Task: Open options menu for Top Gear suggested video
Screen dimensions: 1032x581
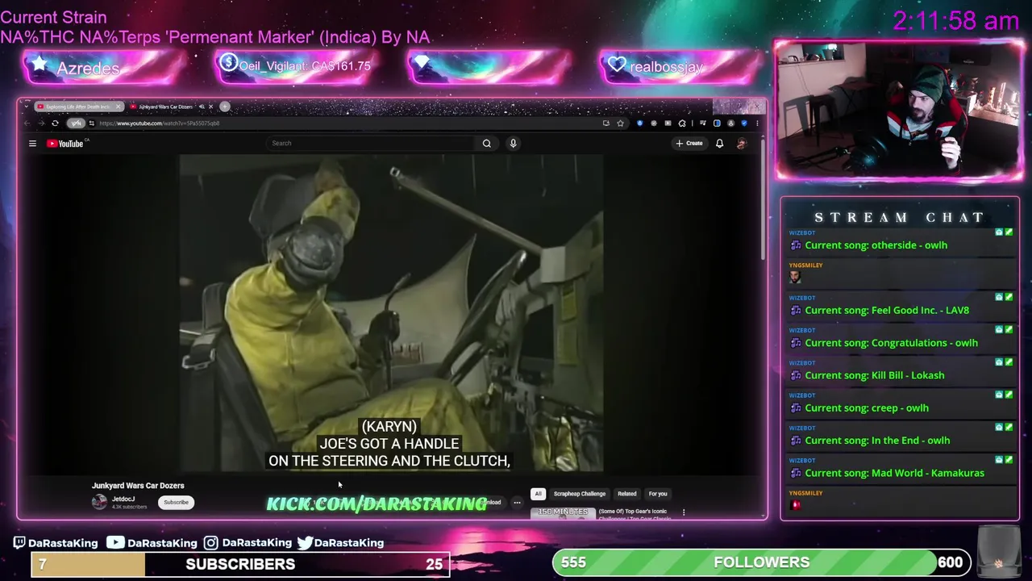Action: tap(684, 512)
